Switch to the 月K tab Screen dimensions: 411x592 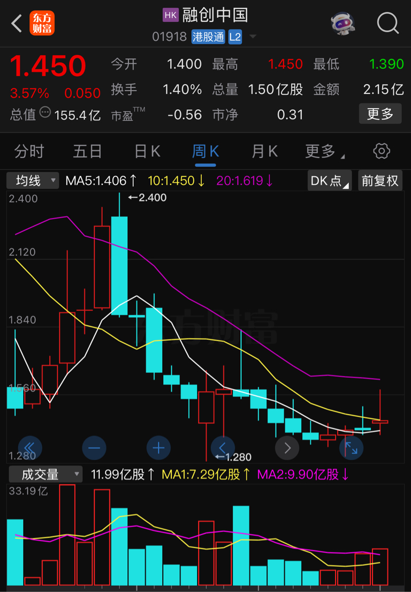point(265,152)
